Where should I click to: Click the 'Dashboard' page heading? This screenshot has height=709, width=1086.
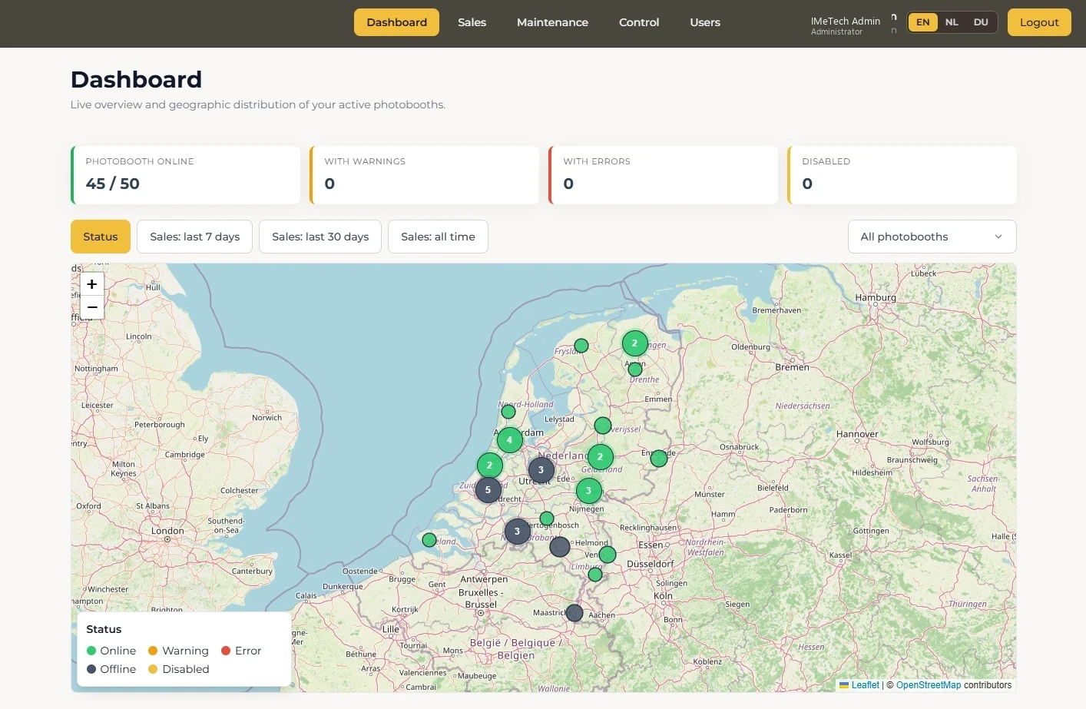tap(136, 79)
